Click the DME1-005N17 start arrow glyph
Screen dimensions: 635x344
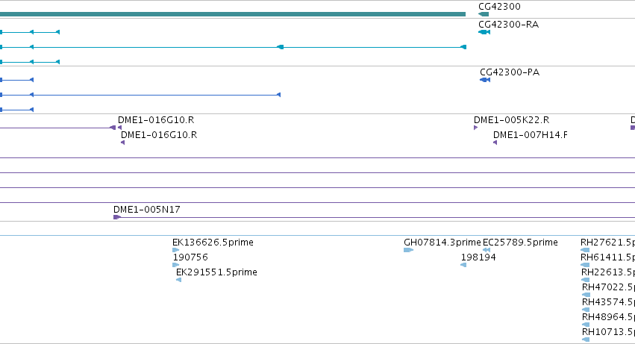pos(117,217)
